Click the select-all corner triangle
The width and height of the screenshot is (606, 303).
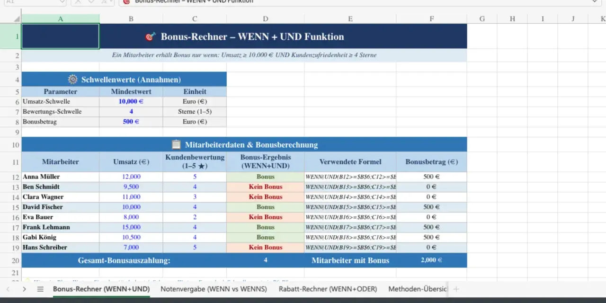tap(16, 19)
